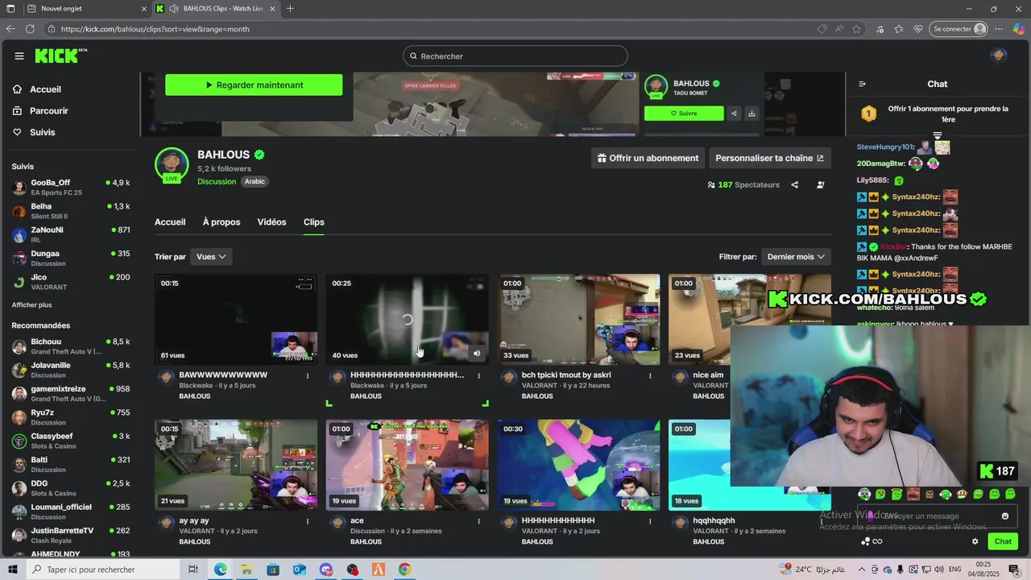1031x580 pixels.
Task: Open Jico VALORANT channel in sidebar
Action: (x=71, y=282)
